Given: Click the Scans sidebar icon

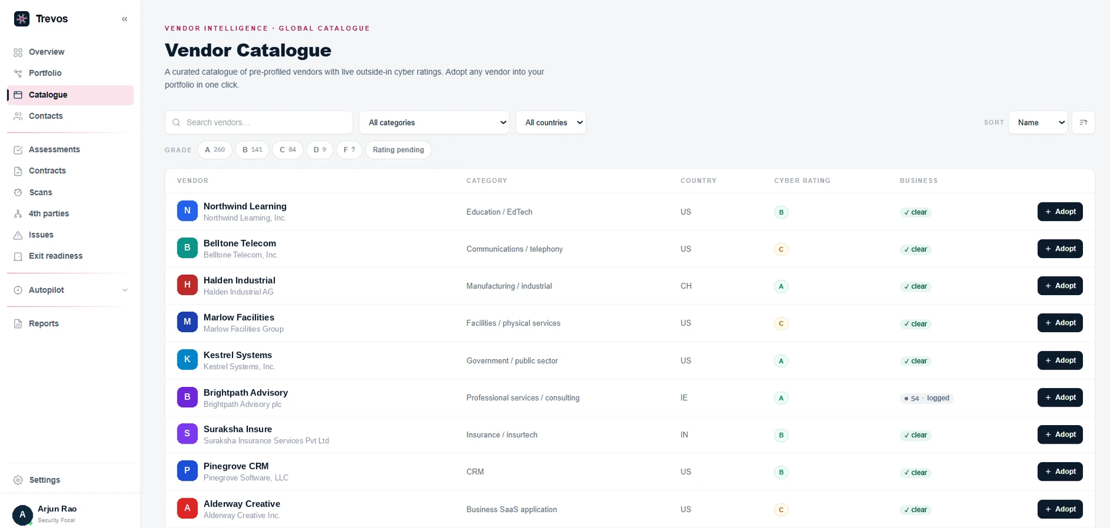Looking at the screenshot, I should point(18,192).
